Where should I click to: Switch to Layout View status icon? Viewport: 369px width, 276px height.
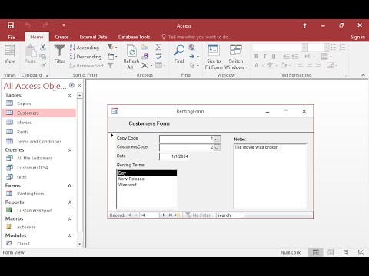pyautogui.click(x=346, y=252)
